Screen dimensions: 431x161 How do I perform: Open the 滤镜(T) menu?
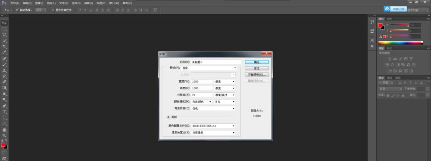click(88, 3)
